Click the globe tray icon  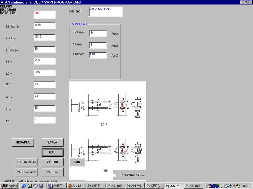click(217, 186)
